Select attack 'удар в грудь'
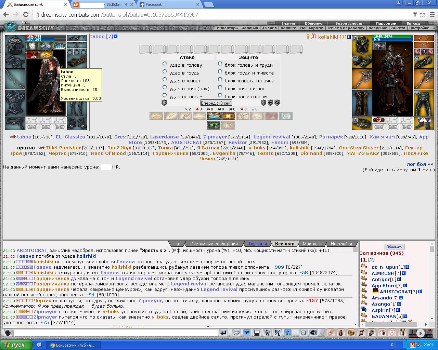Screen dimensions: 438x350 pyautogui.click(x=165, y=72)
